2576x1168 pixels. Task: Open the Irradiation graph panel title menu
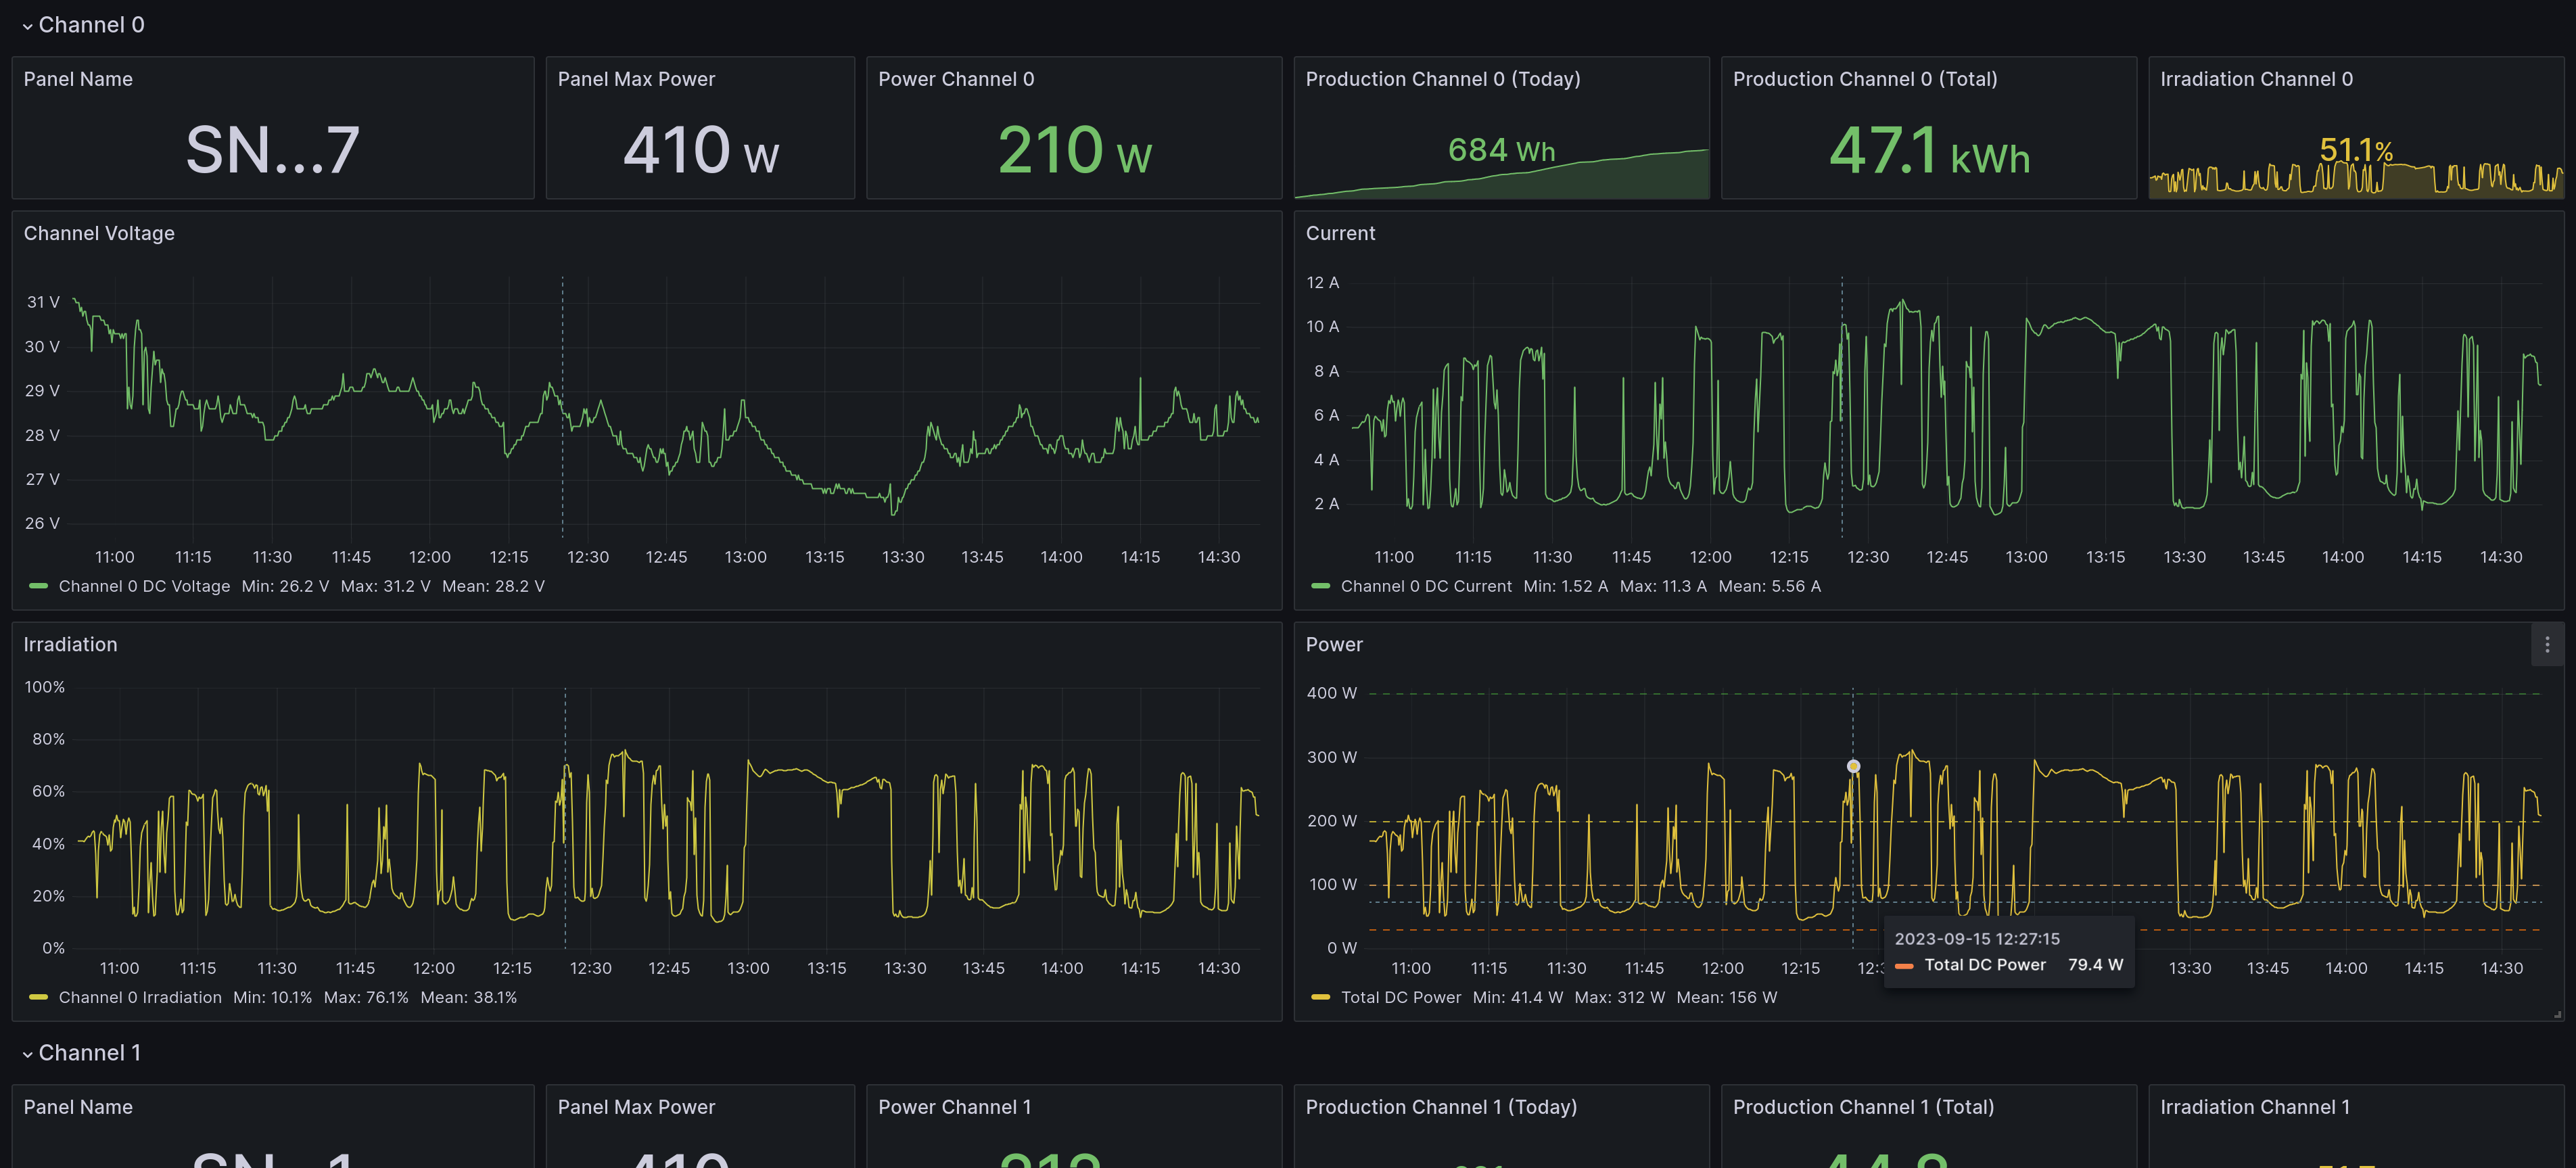(x=70, y=645)
